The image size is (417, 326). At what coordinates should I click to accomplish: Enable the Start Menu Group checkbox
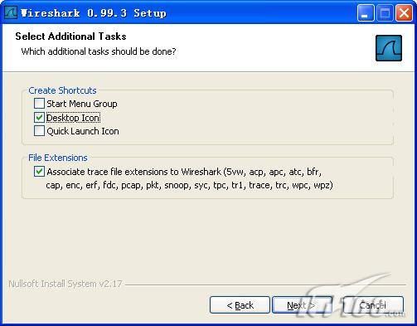(x=39, y=104)
